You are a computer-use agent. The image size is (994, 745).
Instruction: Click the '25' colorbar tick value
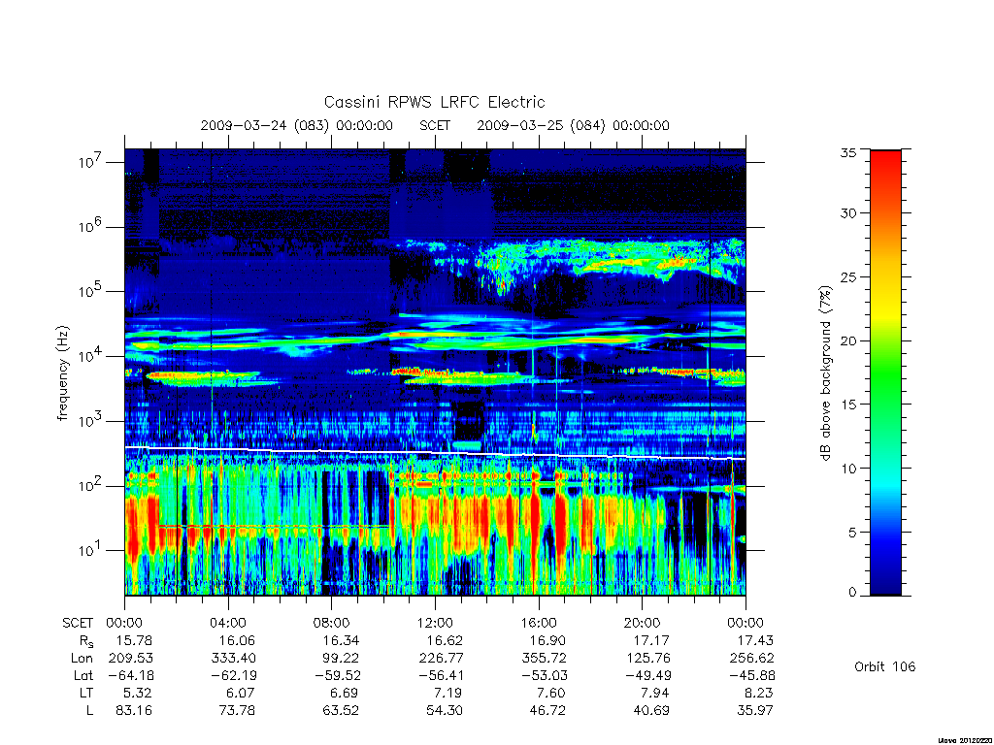(x=848, y=277)
